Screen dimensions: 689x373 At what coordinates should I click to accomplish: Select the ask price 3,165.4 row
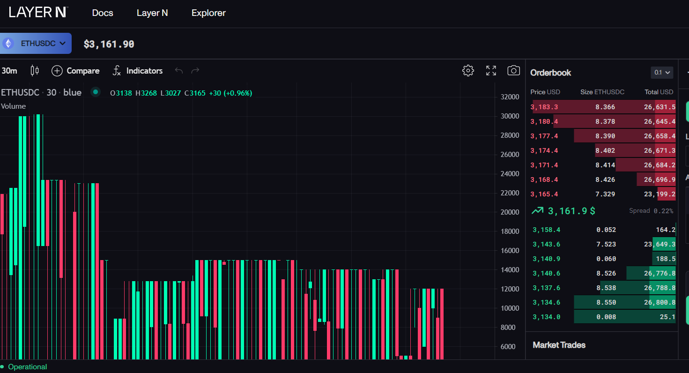pyautogui.click(x=603, y=194)
